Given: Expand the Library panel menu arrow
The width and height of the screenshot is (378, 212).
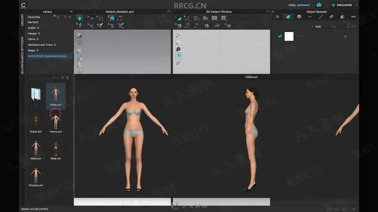Looking at the screenshot, I should click(x=71, y=12).
